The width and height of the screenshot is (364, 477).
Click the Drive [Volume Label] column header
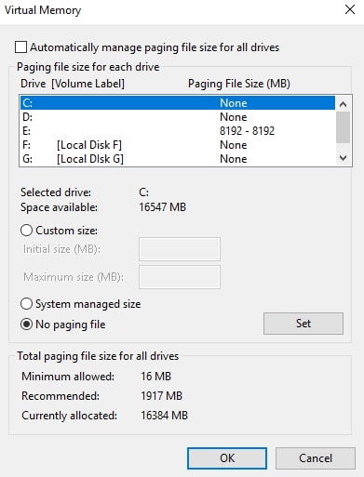(x=73, y=84)
